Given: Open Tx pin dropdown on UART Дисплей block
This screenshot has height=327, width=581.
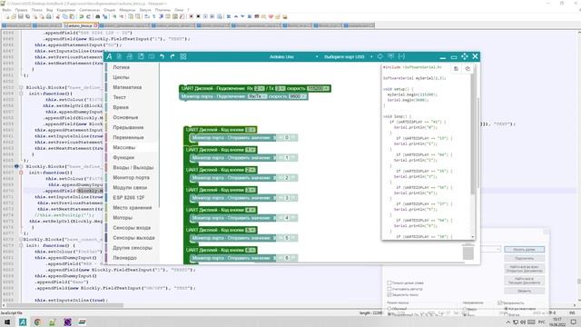Looking at the screenshot, I should (x=281, y=88).
